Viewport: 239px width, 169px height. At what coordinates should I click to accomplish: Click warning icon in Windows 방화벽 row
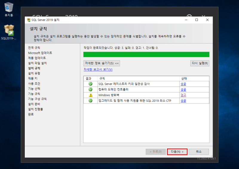tap(91, 95)
